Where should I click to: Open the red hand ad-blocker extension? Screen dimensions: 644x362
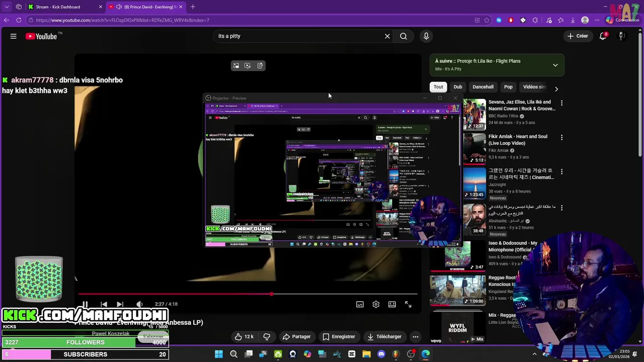pyautogui.click(x=511, y=20)
